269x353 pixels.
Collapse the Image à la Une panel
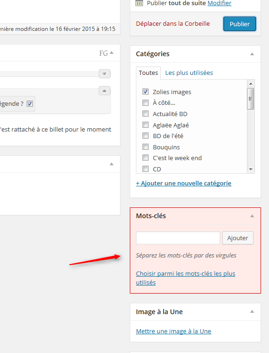click(x=252, y=312)
